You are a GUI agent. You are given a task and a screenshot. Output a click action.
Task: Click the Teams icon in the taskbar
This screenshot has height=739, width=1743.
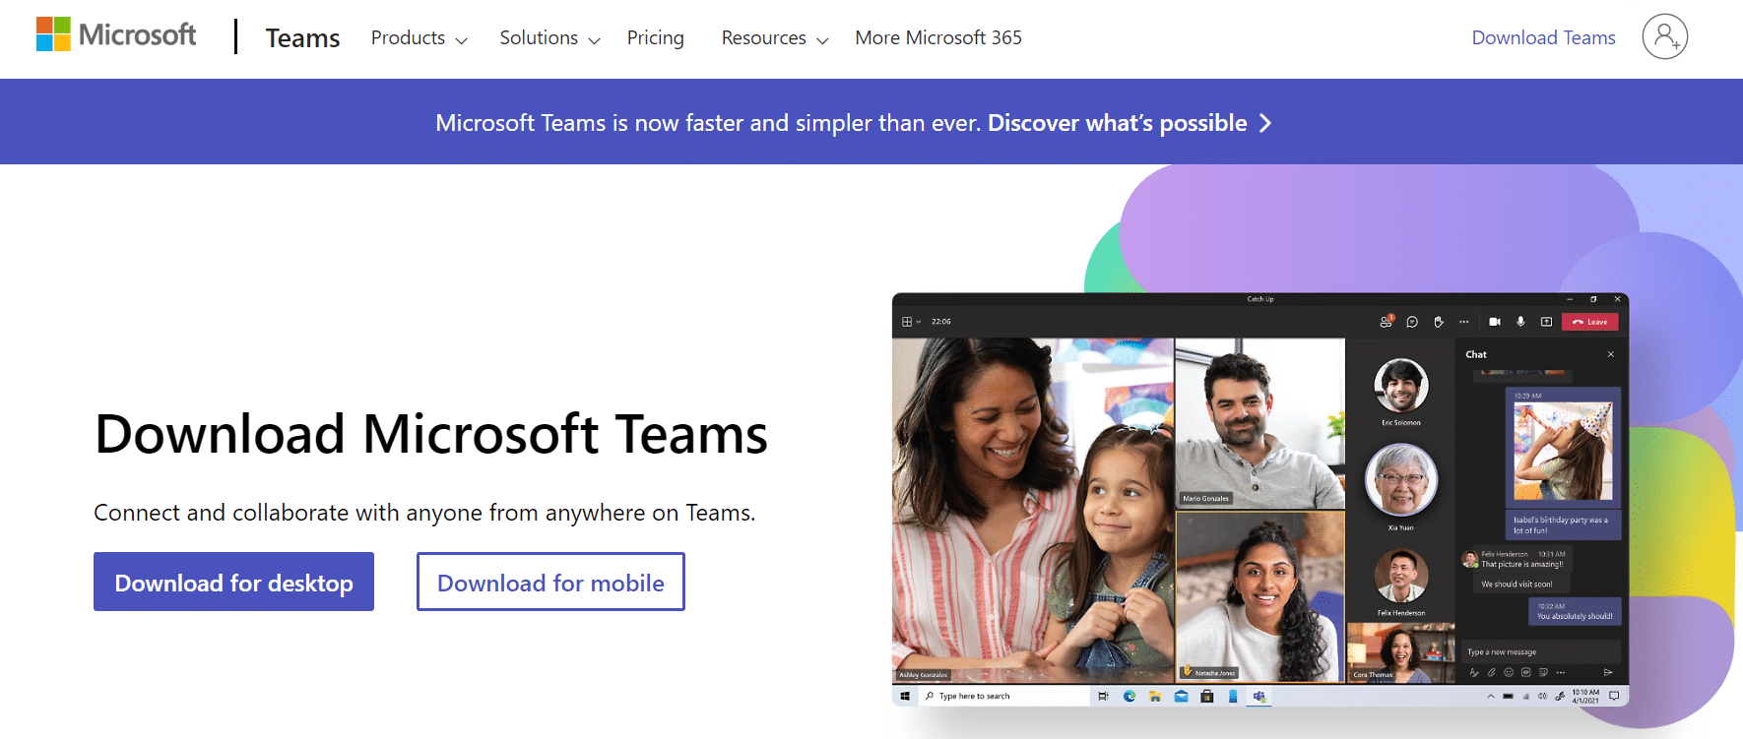[1259, 696]
